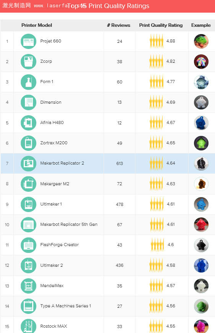
Task: Open the Form 1 printer icon
Action: point(28,82)
